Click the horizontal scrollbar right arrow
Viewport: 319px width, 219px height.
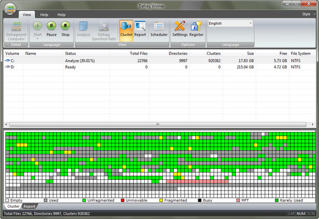tap(313, 125)
